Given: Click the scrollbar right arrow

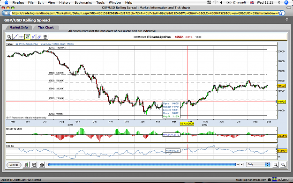Looking at the screenshot, I should click(x=241, y=165).
